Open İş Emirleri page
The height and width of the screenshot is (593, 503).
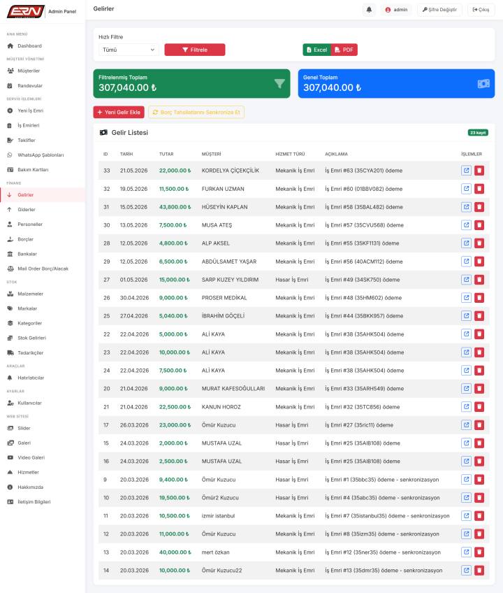coord(43,126)
